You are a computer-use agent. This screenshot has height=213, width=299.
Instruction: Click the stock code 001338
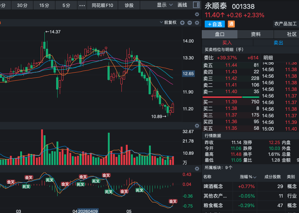pyautogui.click(x=243, y=7)
